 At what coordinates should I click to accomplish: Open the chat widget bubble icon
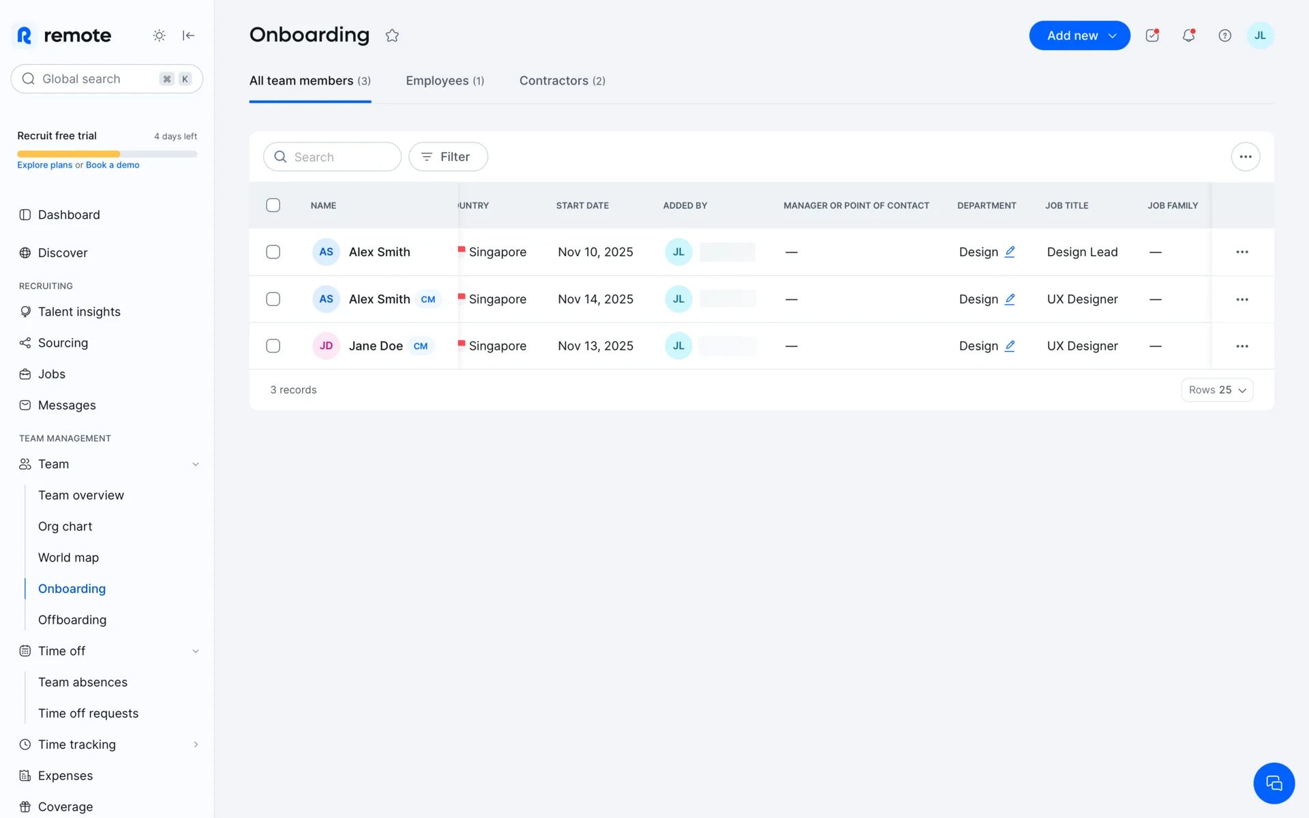[1274, 783]
